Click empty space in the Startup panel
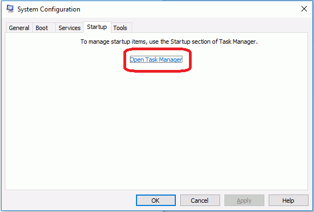 click(156, 128)
